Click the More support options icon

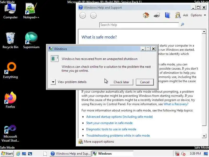pos(80,142)
